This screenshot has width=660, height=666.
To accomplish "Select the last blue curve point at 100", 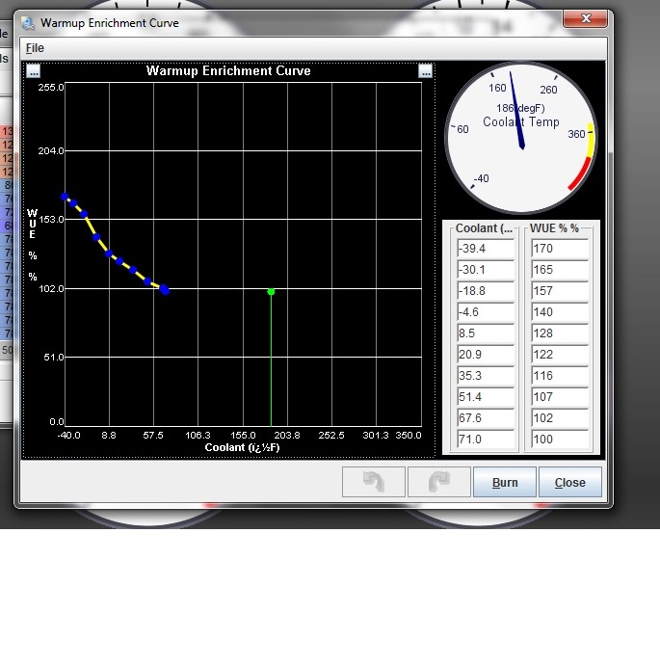I will (165, 290).
